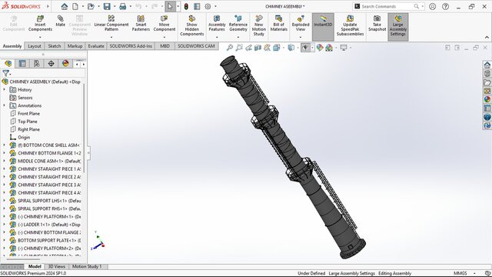Viewport: 492px width, 277px height.
Task: Click the user account icon
Action: pyautogui.click(x=432, y=6)
